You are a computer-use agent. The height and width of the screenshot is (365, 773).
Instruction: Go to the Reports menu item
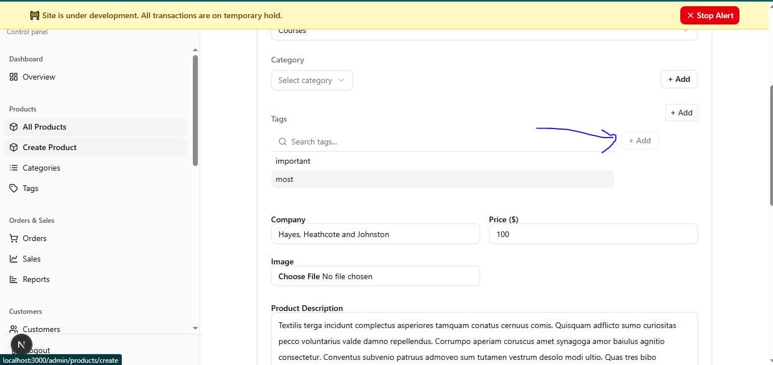click(36, 279)
